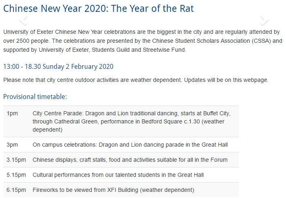Image resolution: width=286 pixels, height=198 pixels.
Task: Click the 3.15pm time cell
Action: click(16, 160)
